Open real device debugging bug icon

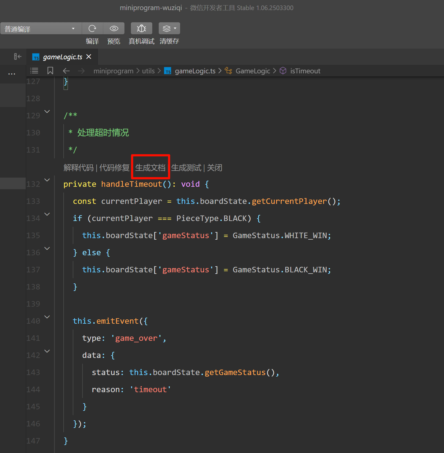(x=141, y=28)
